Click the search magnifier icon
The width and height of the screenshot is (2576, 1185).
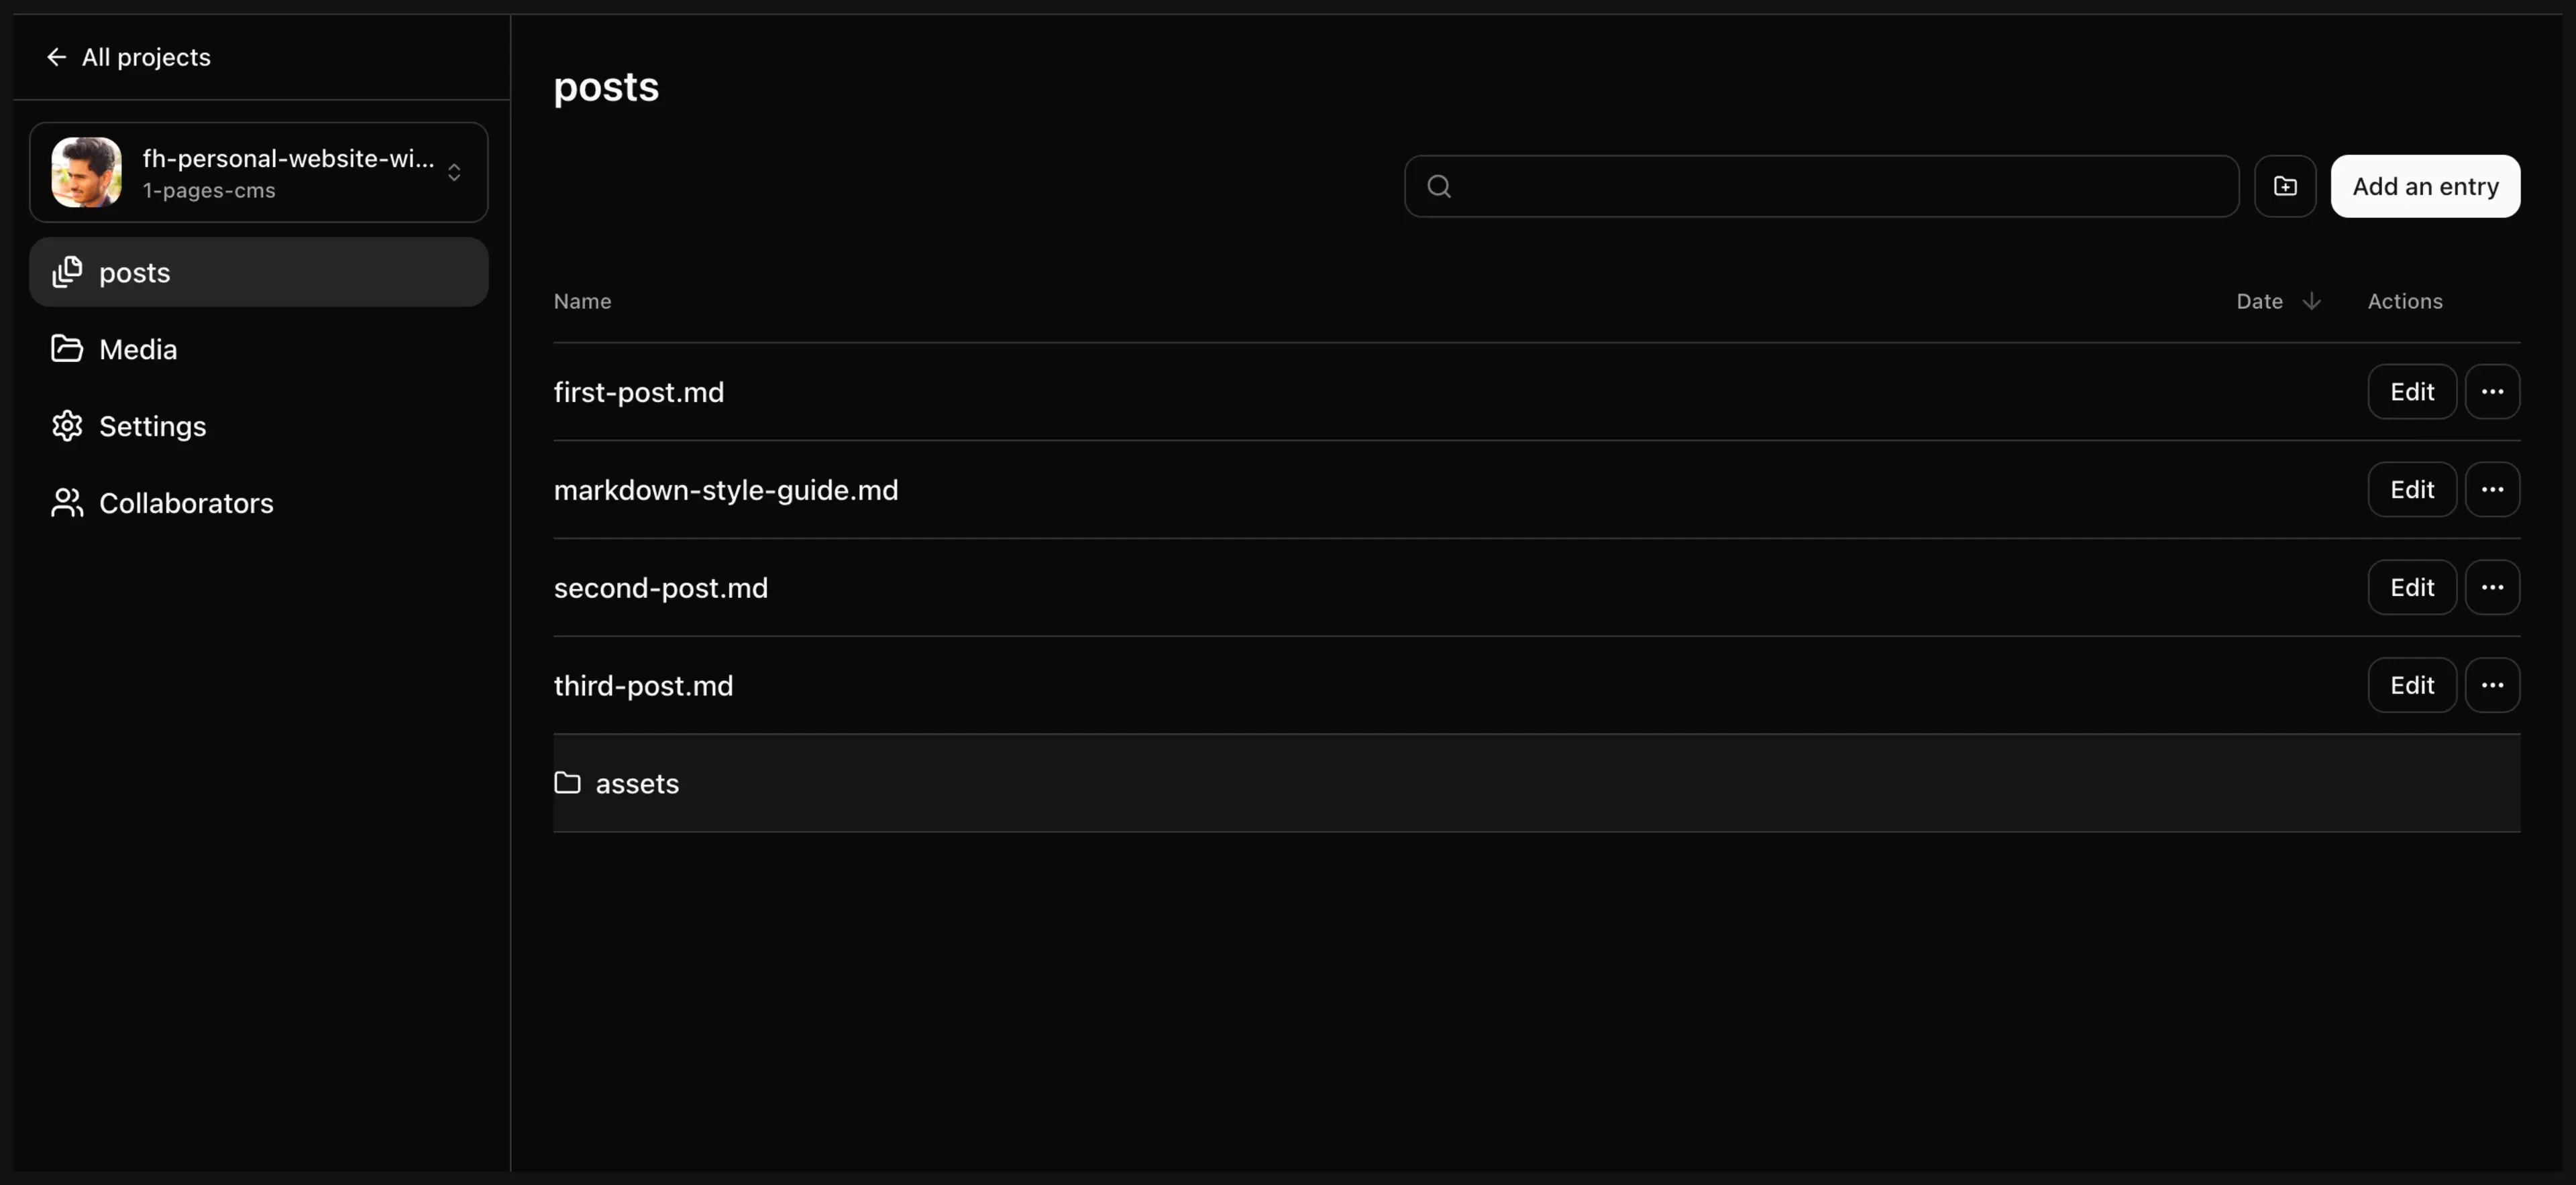coord(1439,186)
